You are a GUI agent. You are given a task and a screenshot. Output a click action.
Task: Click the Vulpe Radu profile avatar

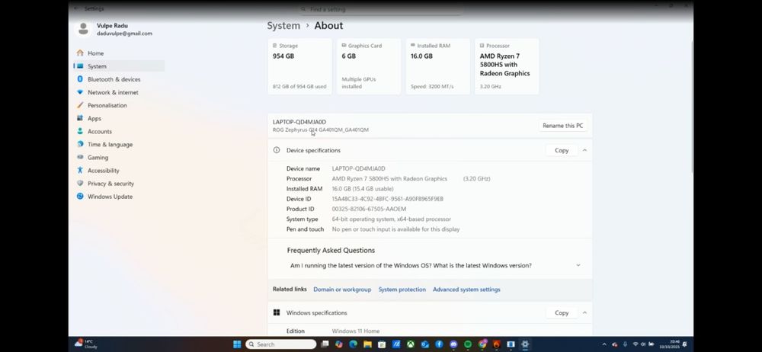[84, 29]
